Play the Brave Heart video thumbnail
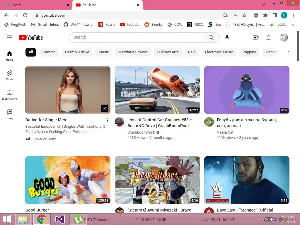This screenshot has width=300, height=225. [x=157, y=180]
